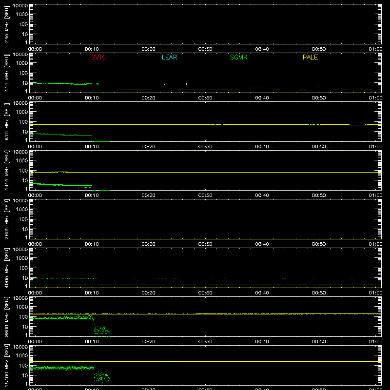Click the 00:10 time label under the 610 MHz panel
Screen dimensions: 390x390
point(92,147)
